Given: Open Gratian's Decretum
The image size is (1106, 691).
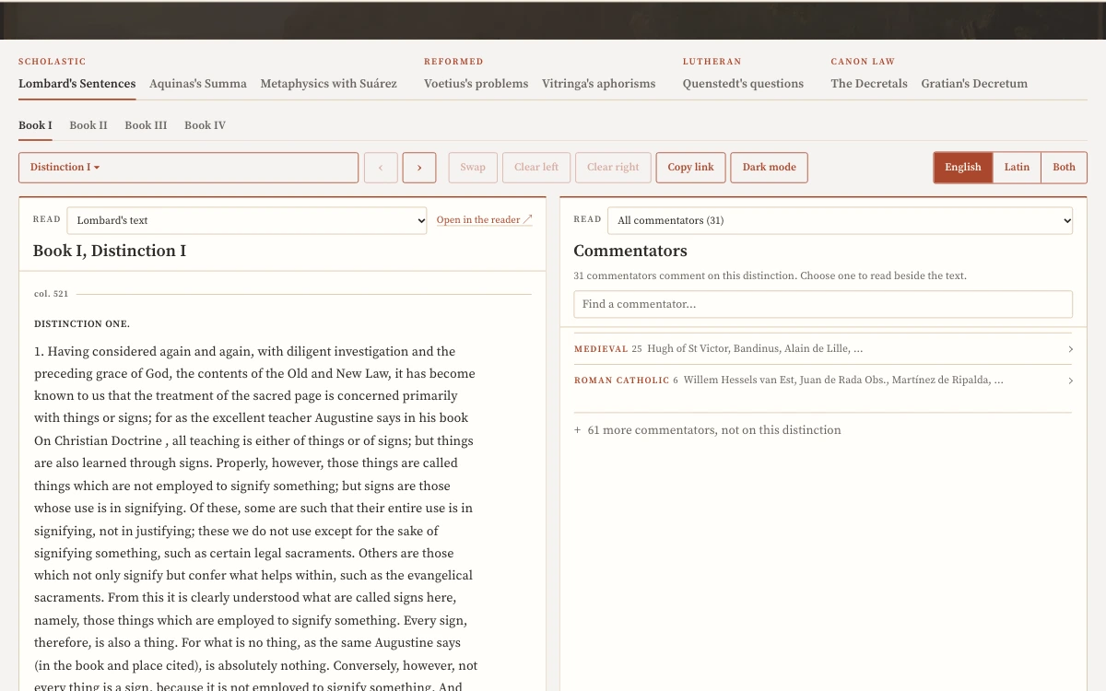Looking at the screenshot, I should coord(974,84).
